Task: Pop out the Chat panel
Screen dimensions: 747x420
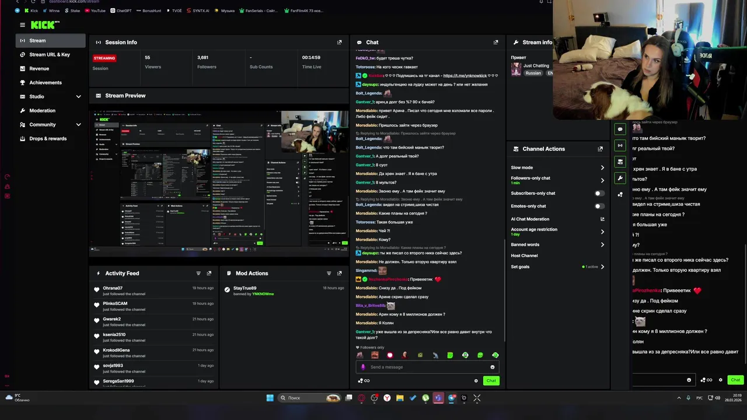Action: pos(495,42)
